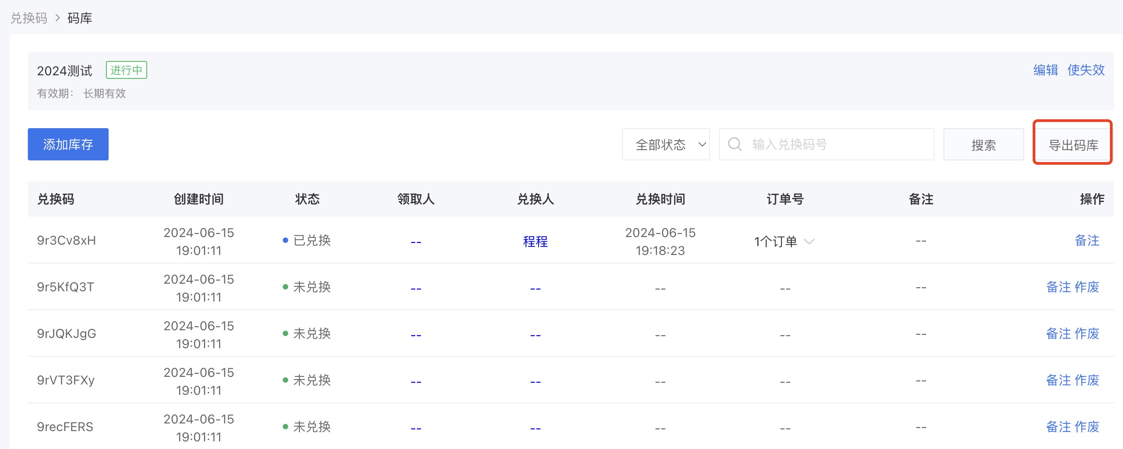Image resolution: width=1123 pixels, height=449 pixels.
Task: Click 备注 for code 9recFERS
Action: point(1058,427)
